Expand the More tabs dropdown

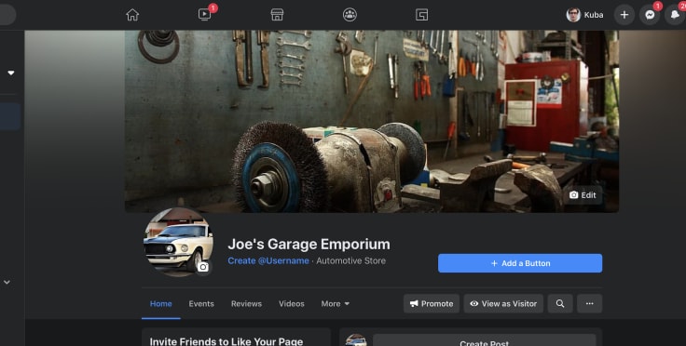click(x=336, y=303)
